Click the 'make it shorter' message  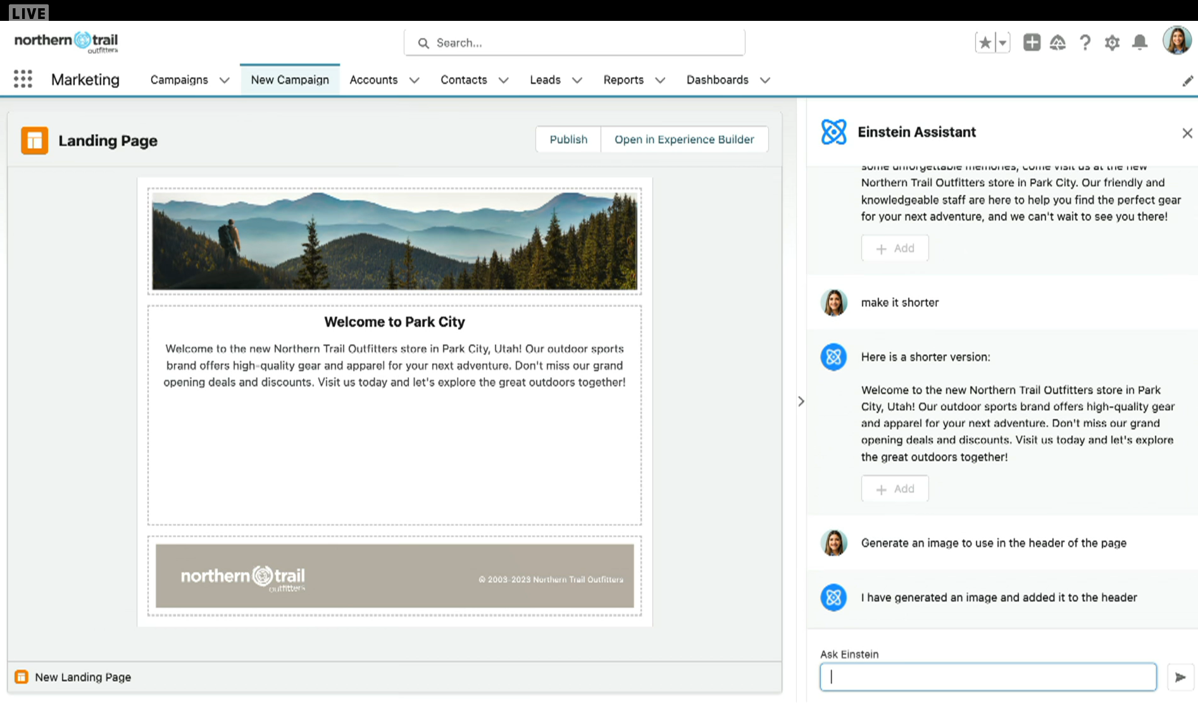(899, 302)
